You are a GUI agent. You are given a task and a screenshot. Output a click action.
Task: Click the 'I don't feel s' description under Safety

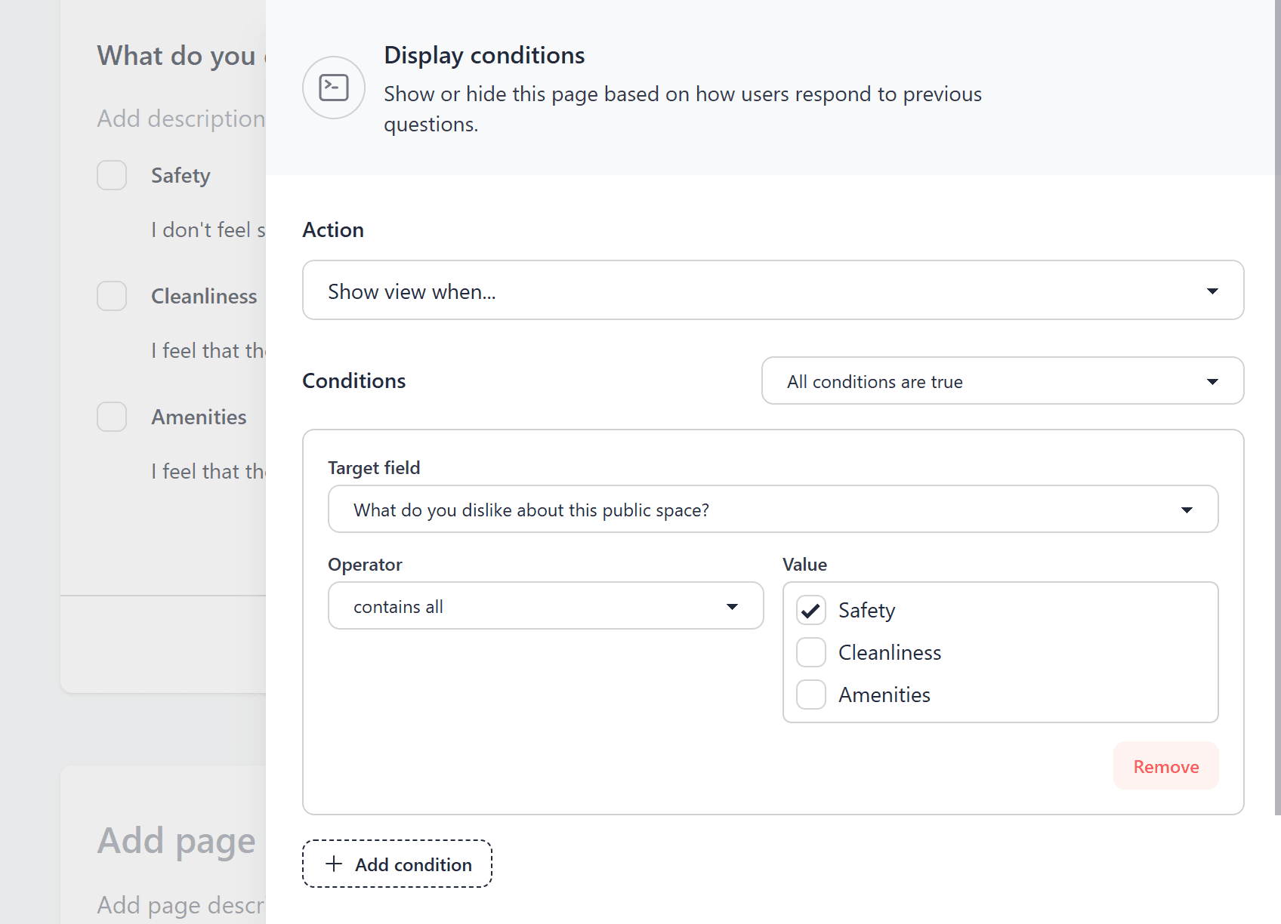pos(208,229)
